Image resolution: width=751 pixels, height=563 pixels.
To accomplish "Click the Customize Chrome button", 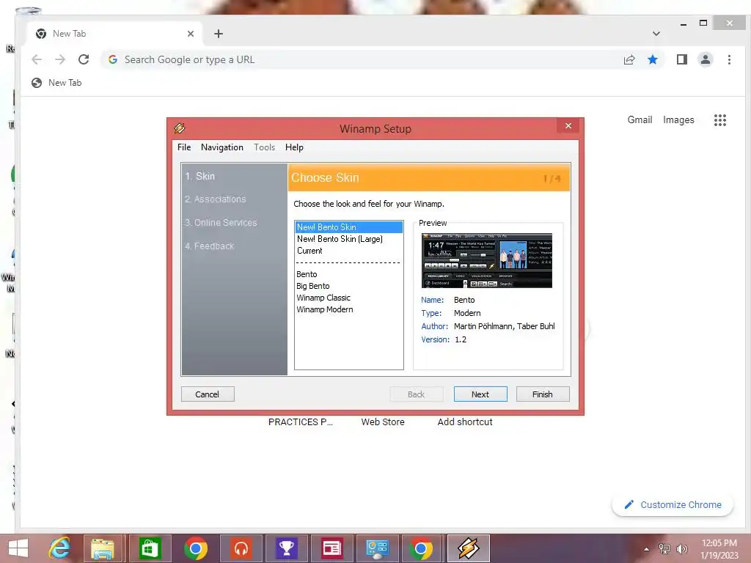I will point(673,504).
